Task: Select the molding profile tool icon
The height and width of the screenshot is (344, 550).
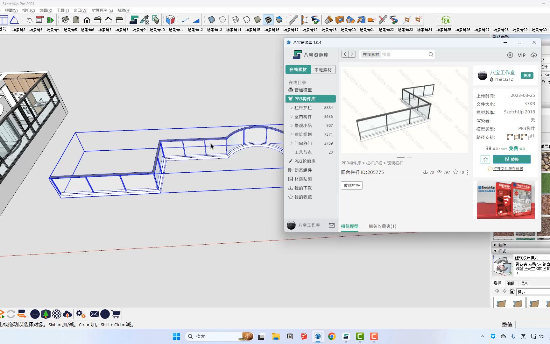Action: coord(293,20)
